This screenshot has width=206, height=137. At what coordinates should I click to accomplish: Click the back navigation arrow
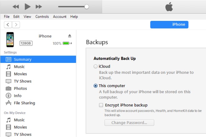click(8, 25)
